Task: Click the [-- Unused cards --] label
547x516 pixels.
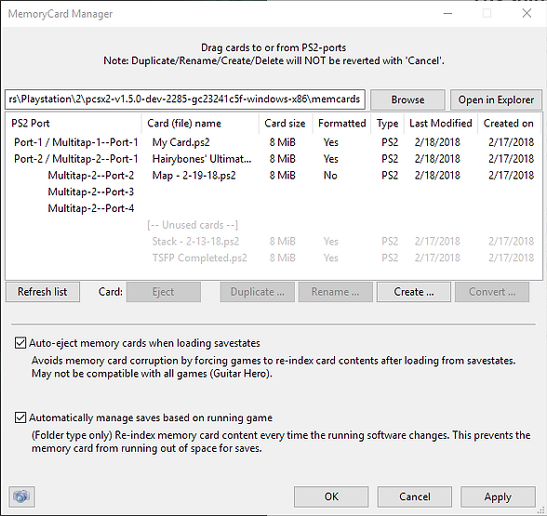Action: [193, 225]
